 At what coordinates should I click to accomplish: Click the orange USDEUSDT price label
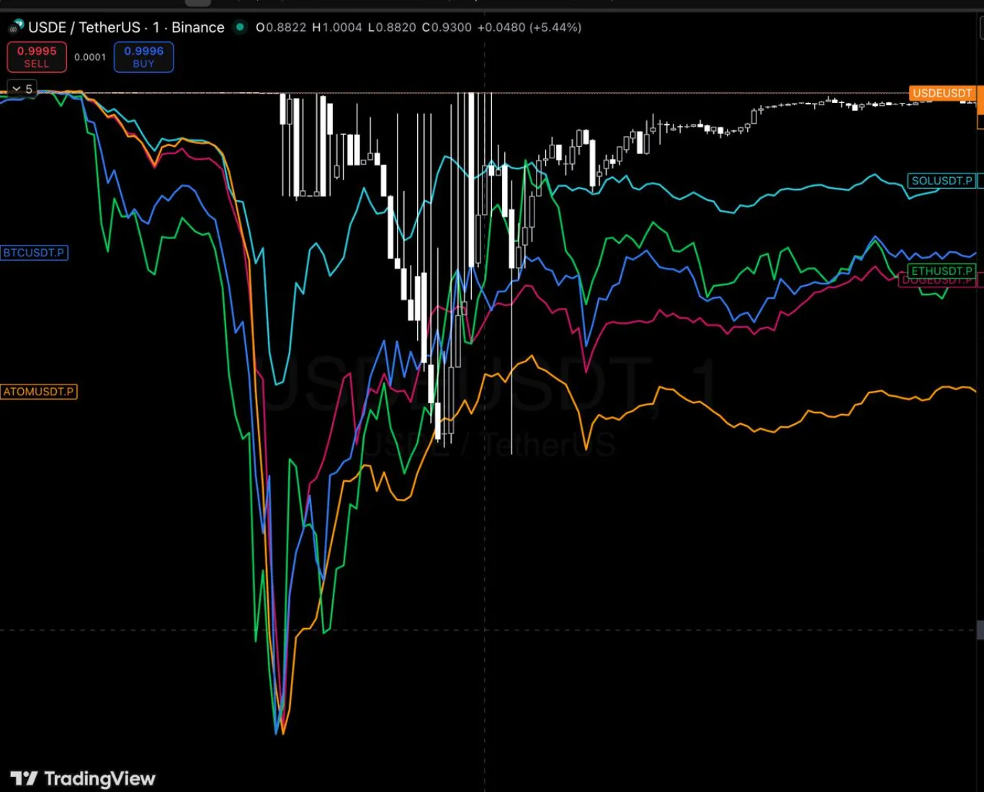tap(941, 94)
